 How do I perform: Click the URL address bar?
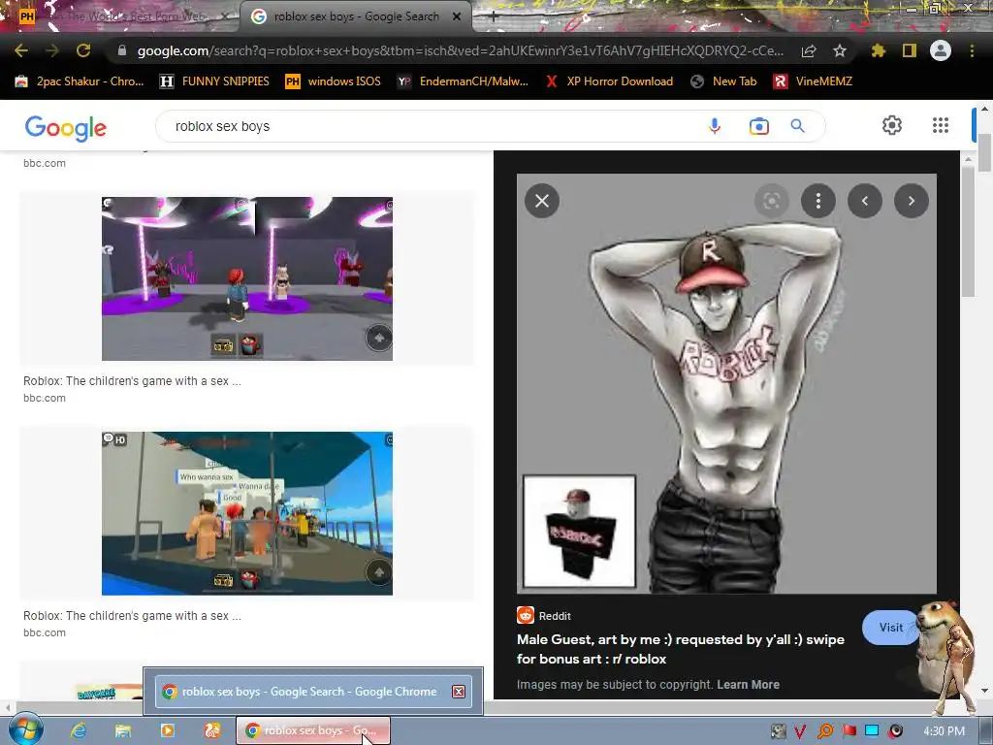[x=461, y=50]
